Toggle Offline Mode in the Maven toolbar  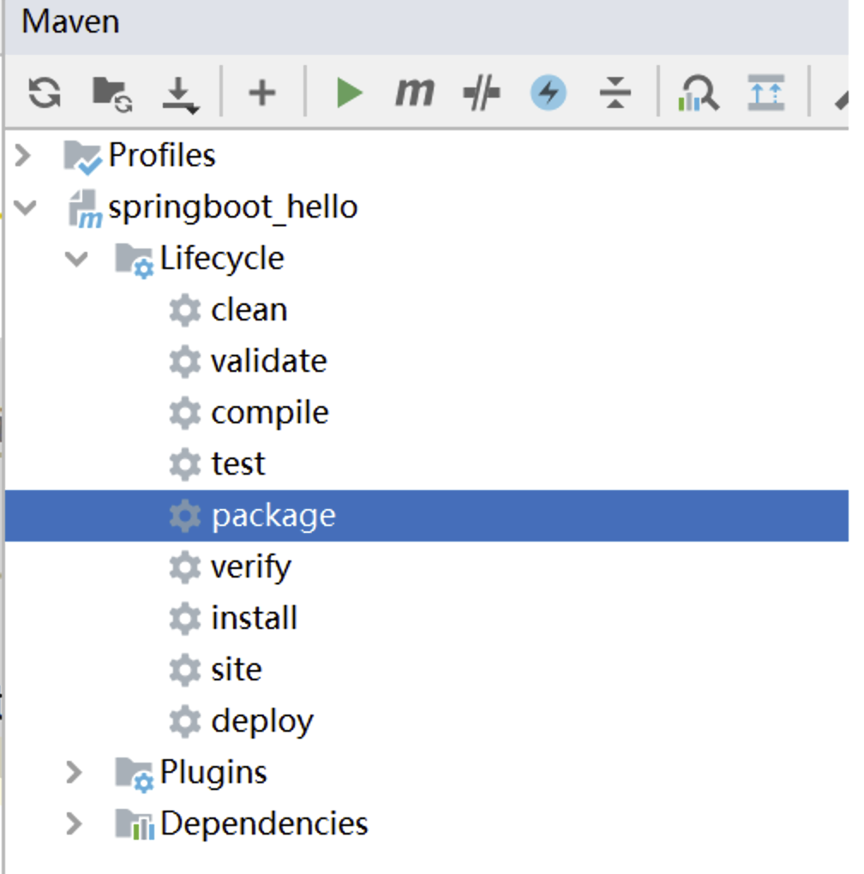(481, 93)
